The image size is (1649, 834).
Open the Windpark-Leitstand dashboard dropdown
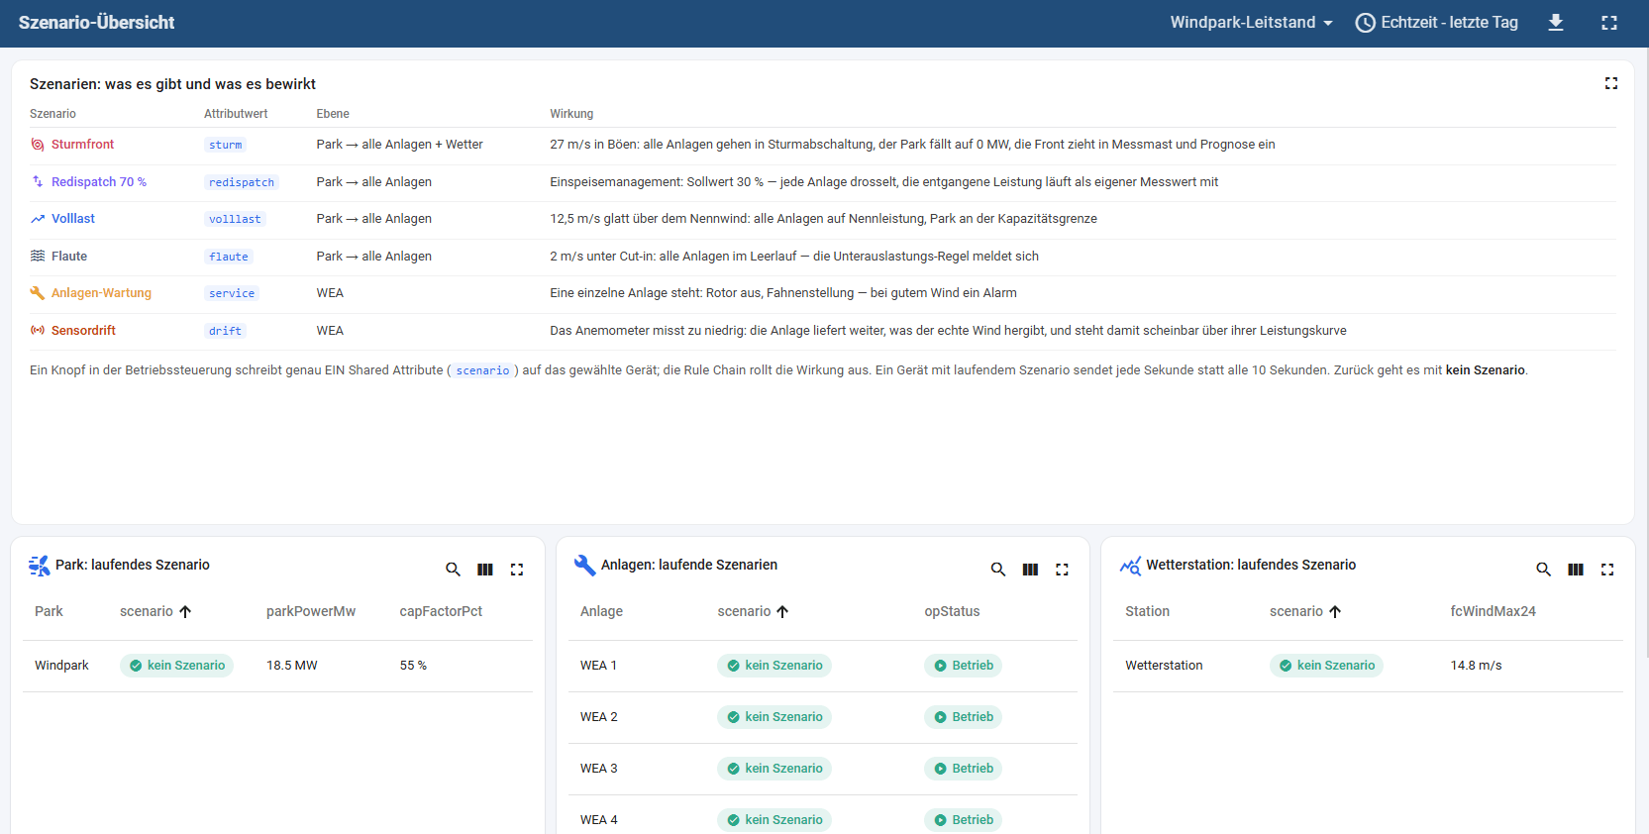coord(1251,23)
